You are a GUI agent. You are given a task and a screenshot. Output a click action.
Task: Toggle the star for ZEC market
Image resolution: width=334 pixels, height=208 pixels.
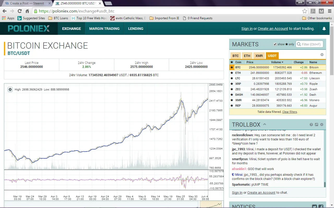pos(231,89)
